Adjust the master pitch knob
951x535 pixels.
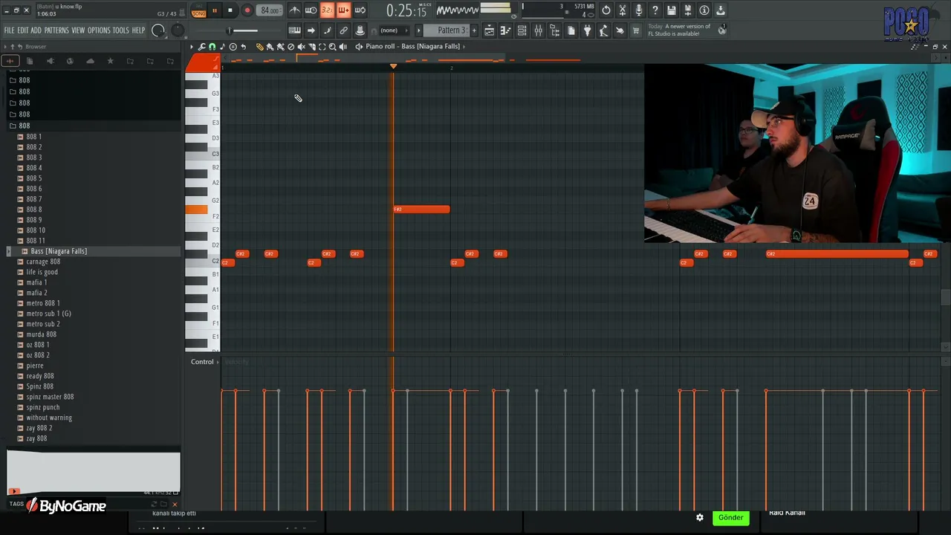[178, 30]
